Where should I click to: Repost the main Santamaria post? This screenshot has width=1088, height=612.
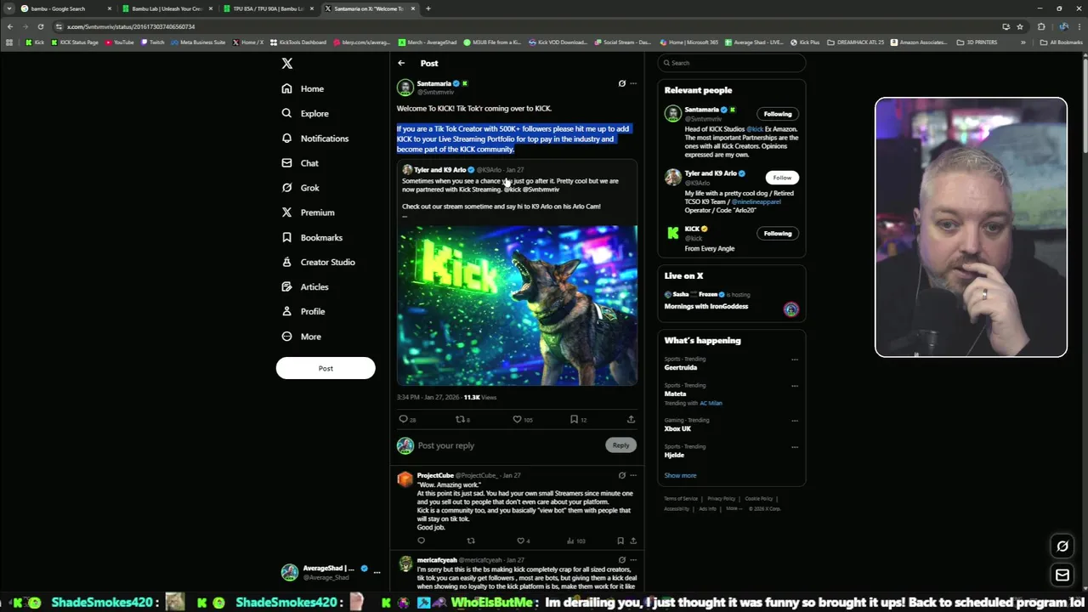click(x=460, y=419)
